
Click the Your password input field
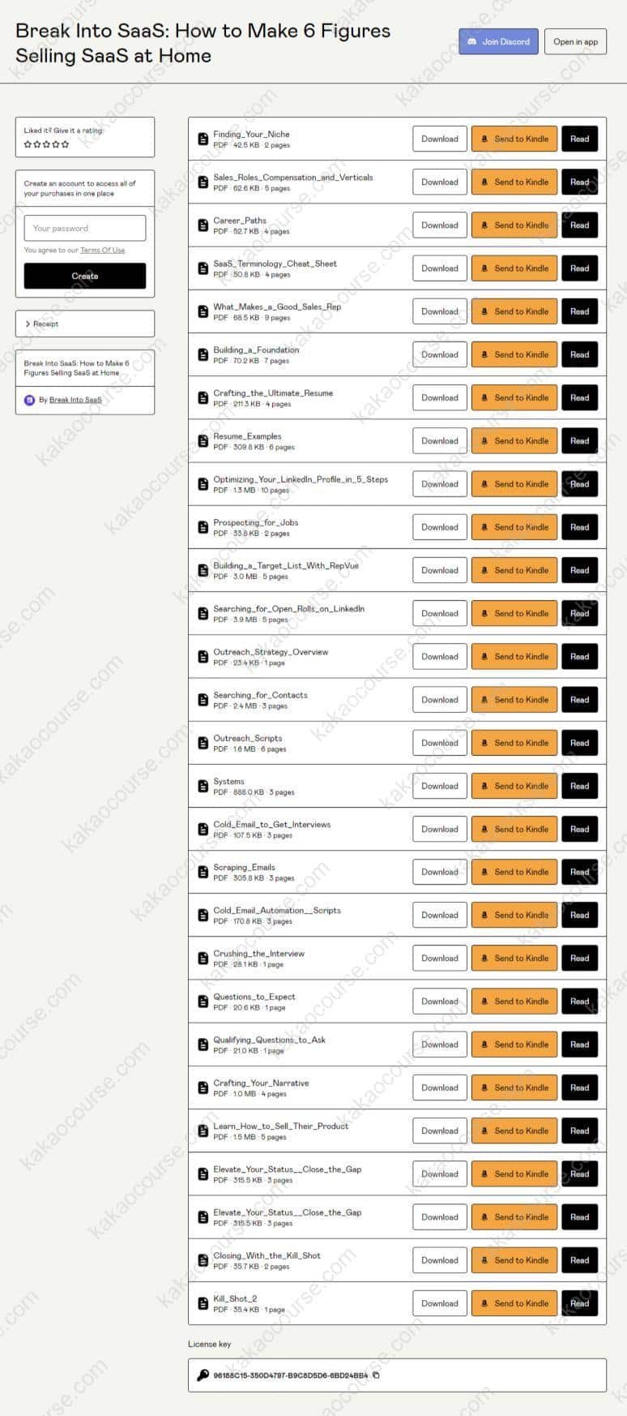pyautogui.click(x=84, y=228)
